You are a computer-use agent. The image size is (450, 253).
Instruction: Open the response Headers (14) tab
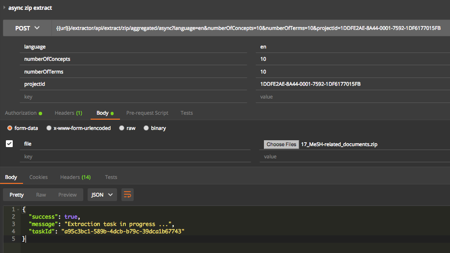click(75, 177)
